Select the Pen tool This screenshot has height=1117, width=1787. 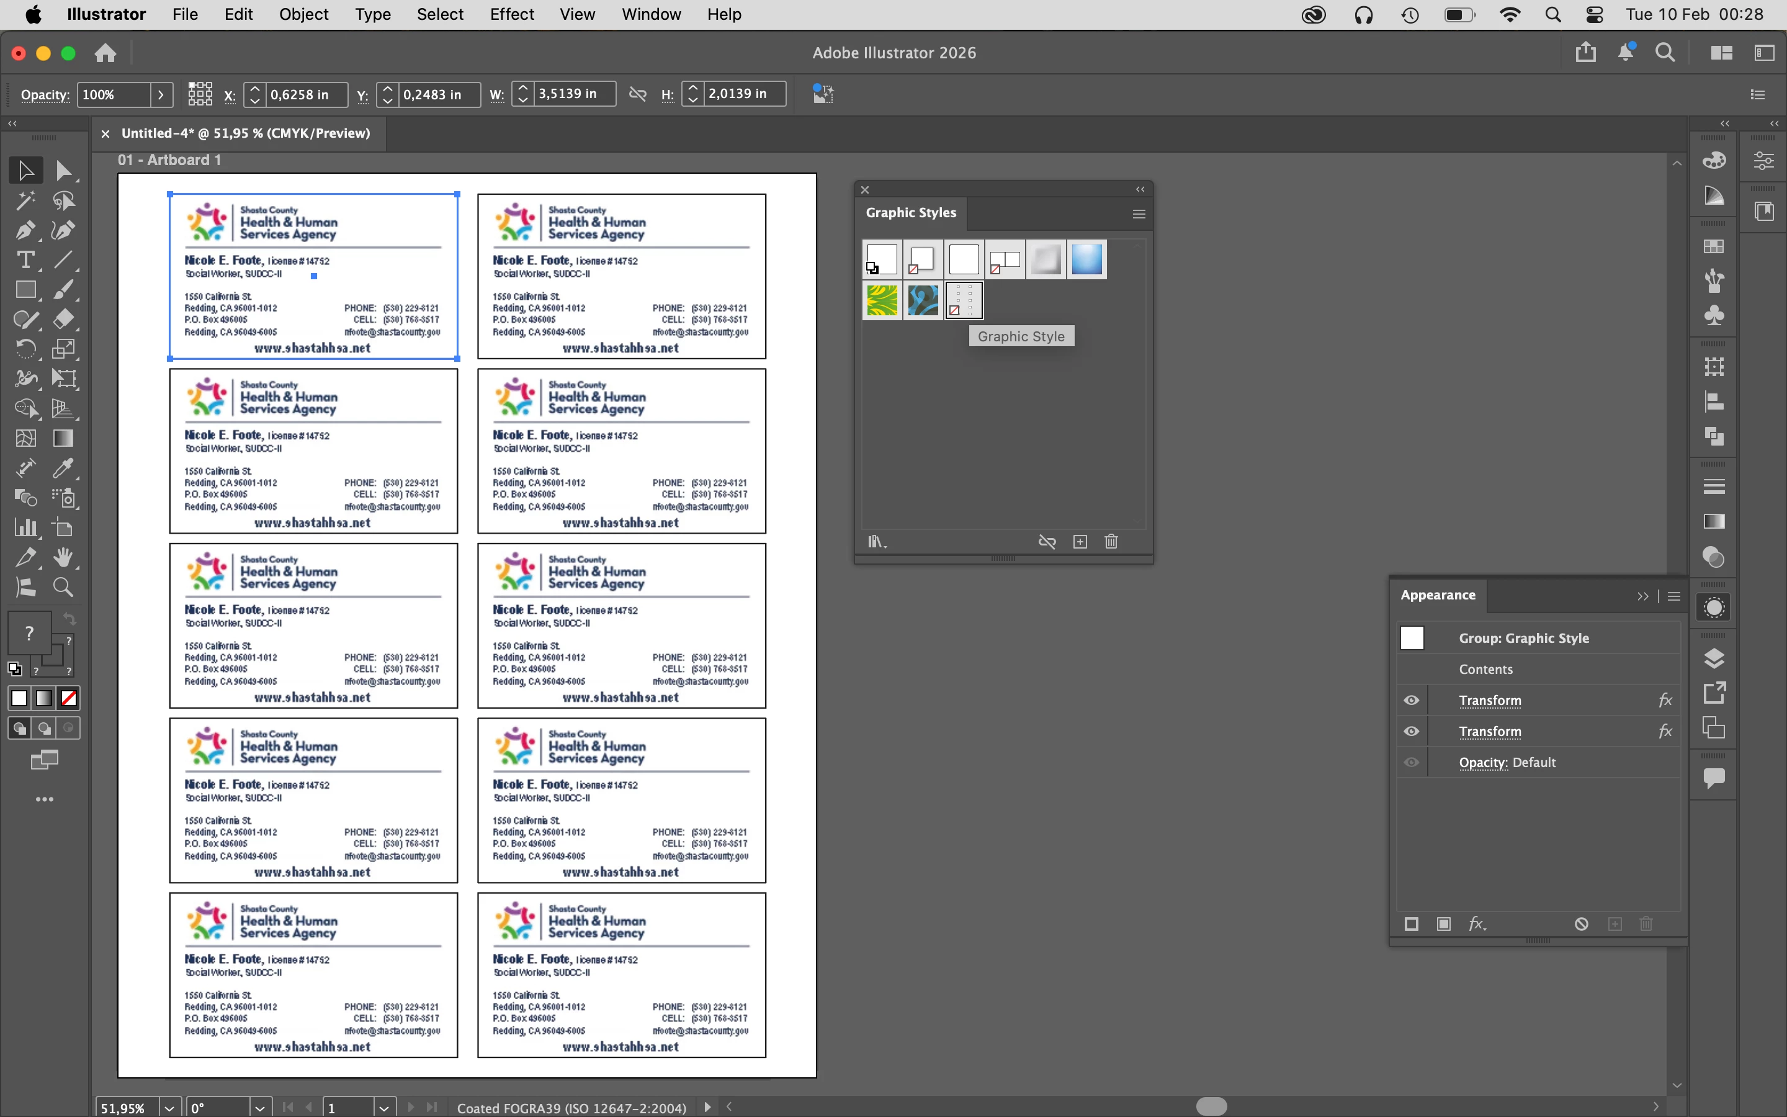[25, 230]
